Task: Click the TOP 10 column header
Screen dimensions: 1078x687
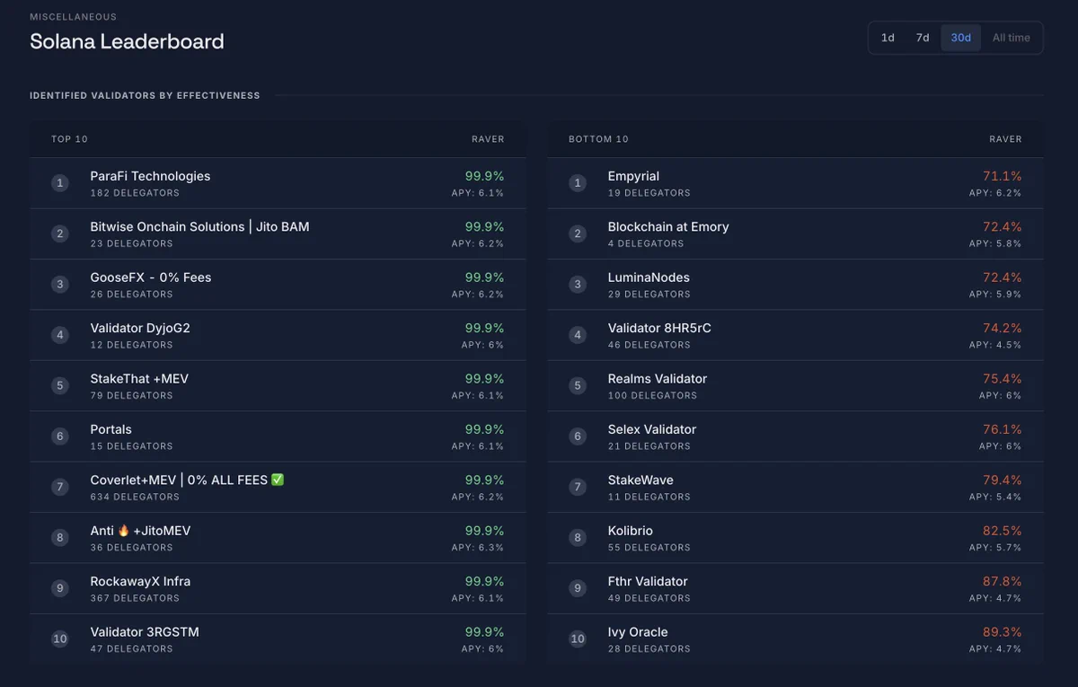Action: (x=70, y=139)
